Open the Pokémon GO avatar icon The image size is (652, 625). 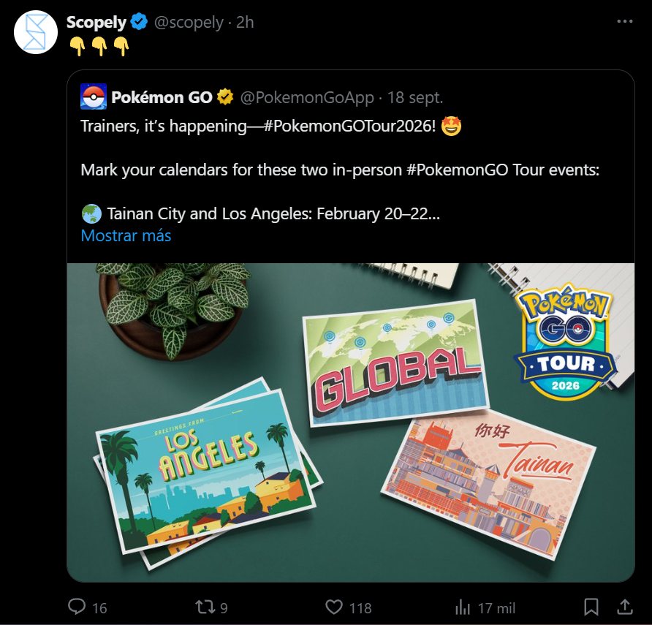94,96
